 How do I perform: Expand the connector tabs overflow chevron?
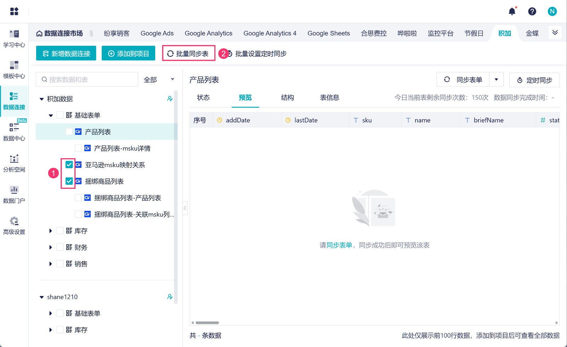click(x=555, y=33)
